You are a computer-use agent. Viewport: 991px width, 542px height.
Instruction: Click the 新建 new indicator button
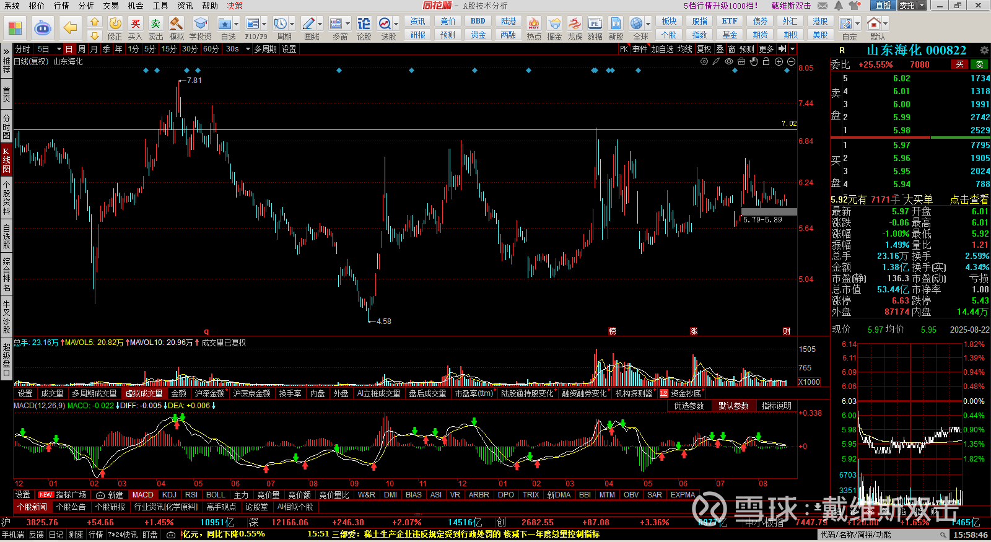[110, 495]
